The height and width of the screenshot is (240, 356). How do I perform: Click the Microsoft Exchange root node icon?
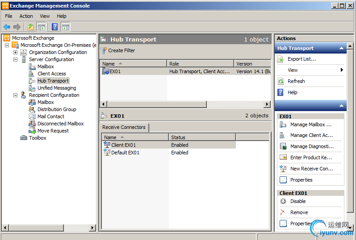click(7, 38)
